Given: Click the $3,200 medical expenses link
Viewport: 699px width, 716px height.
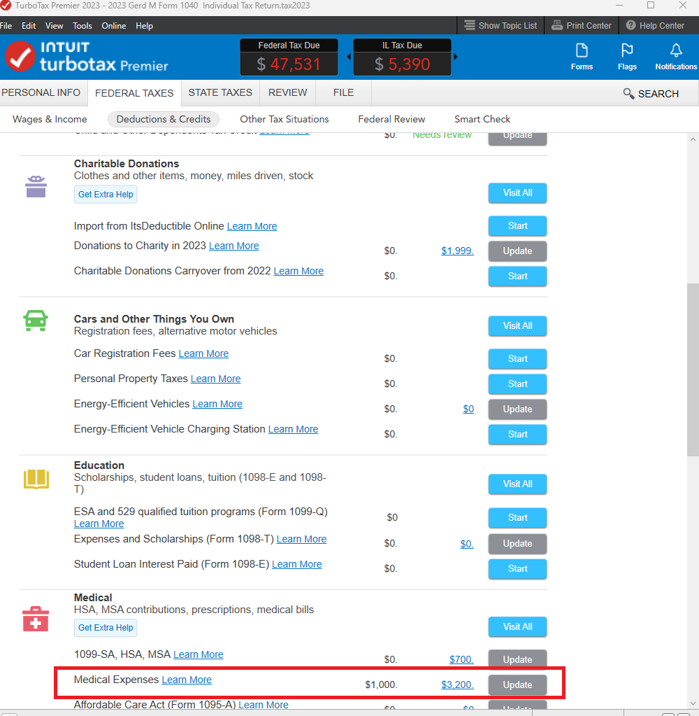Looking at the screenshot, I should click(457, 685).
